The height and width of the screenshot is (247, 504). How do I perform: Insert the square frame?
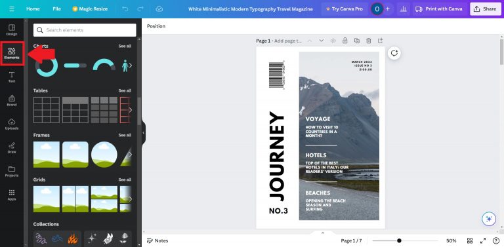point(47,155)
